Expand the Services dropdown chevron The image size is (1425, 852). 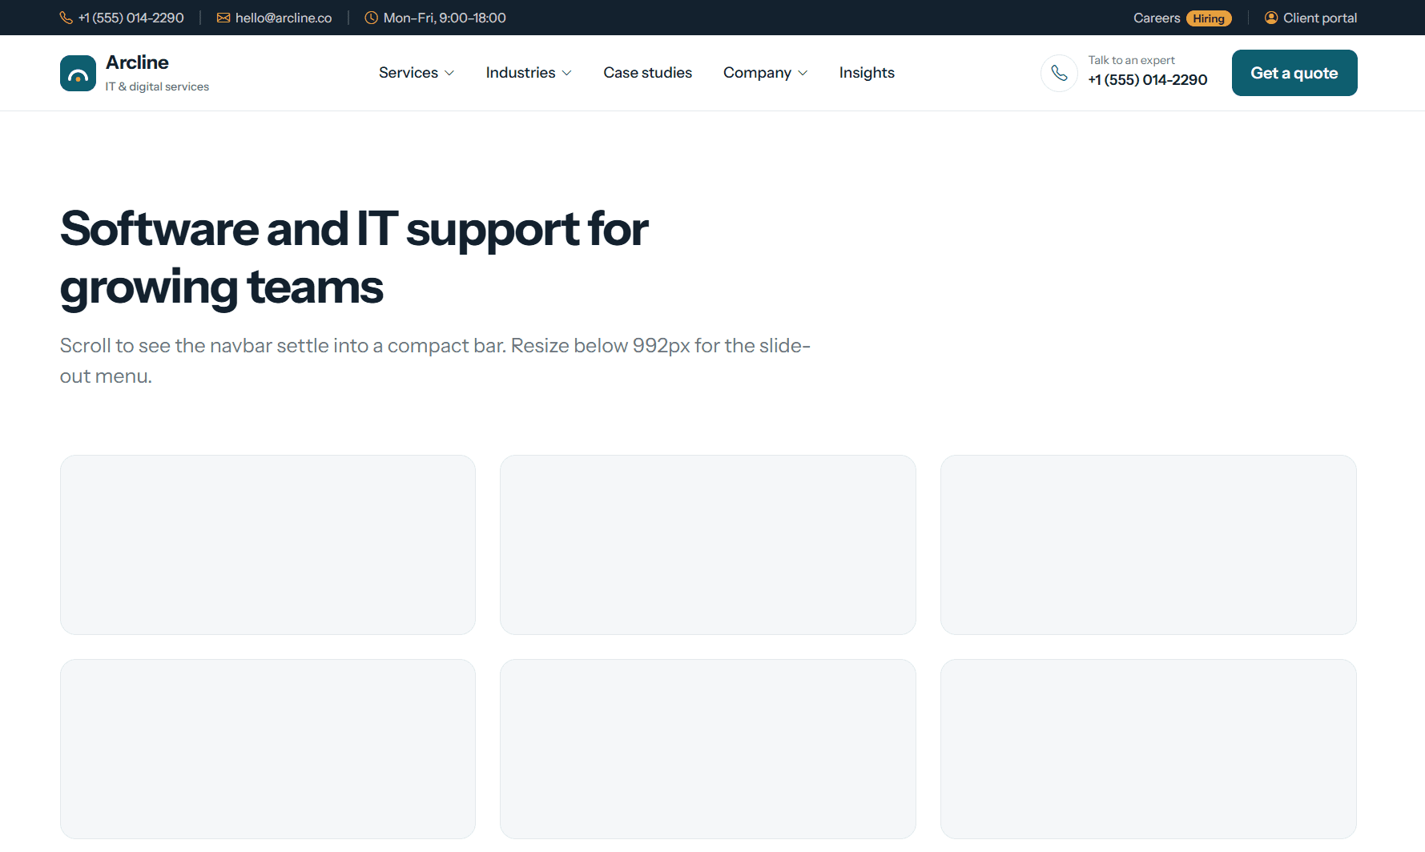tap(449, 73)
